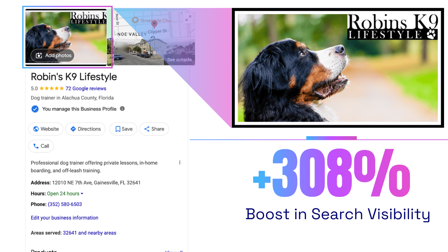Expand the map with the fullscreen arrows icon

(x=188, y=19)
